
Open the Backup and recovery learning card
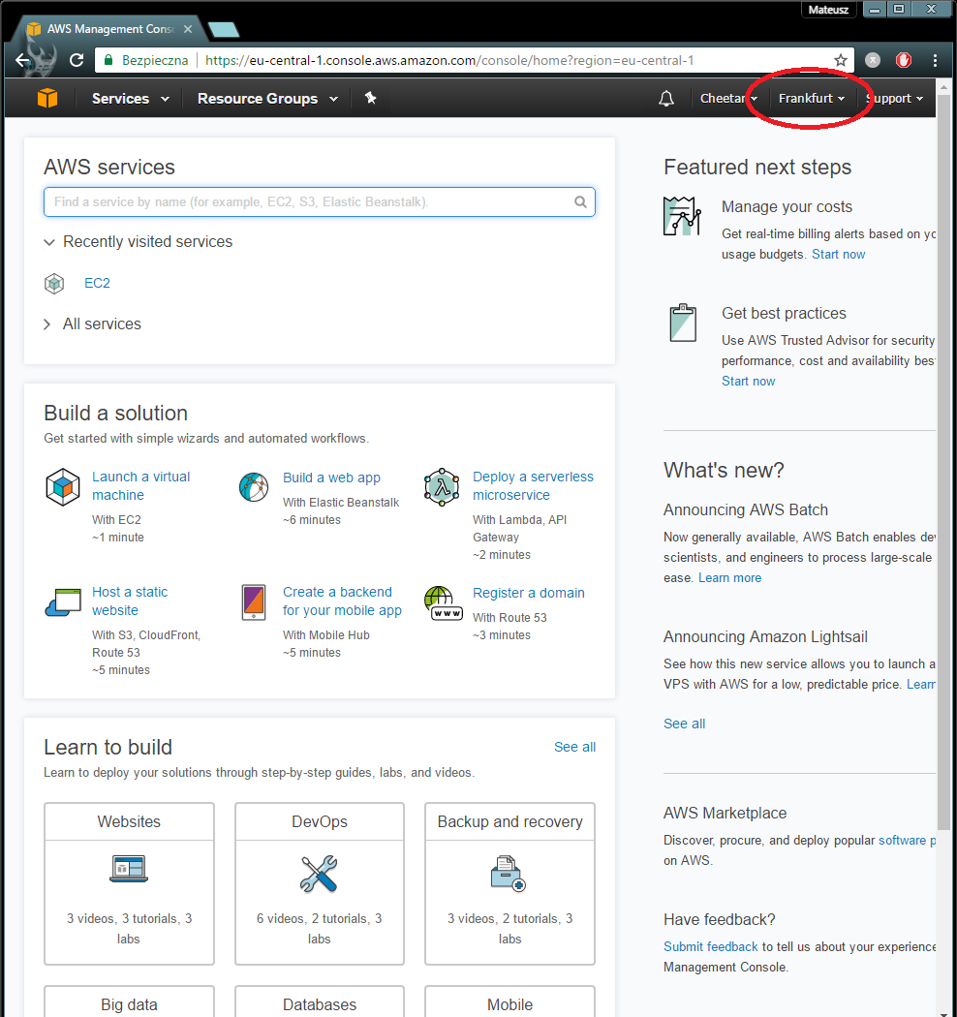coord(509,883)
